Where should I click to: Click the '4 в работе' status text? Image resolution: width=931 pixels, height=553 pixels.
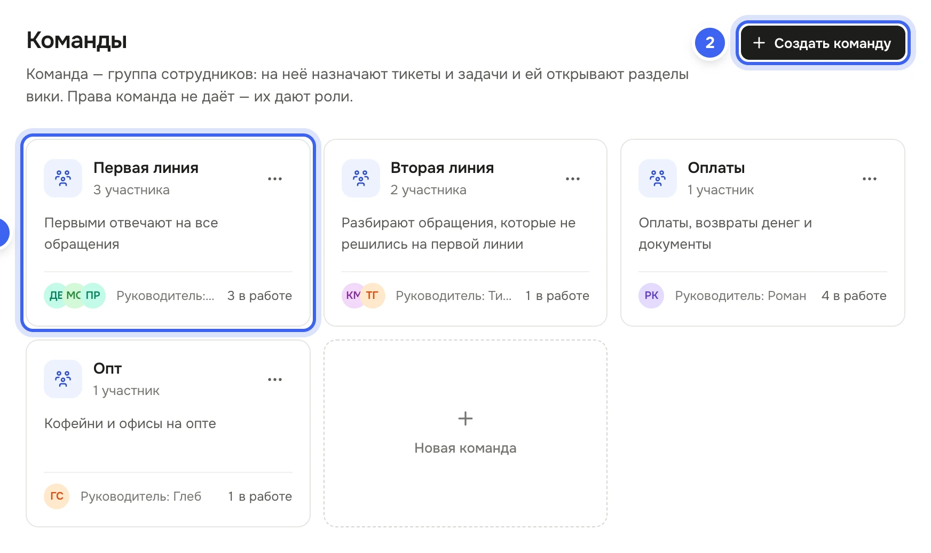pos(854,296)
